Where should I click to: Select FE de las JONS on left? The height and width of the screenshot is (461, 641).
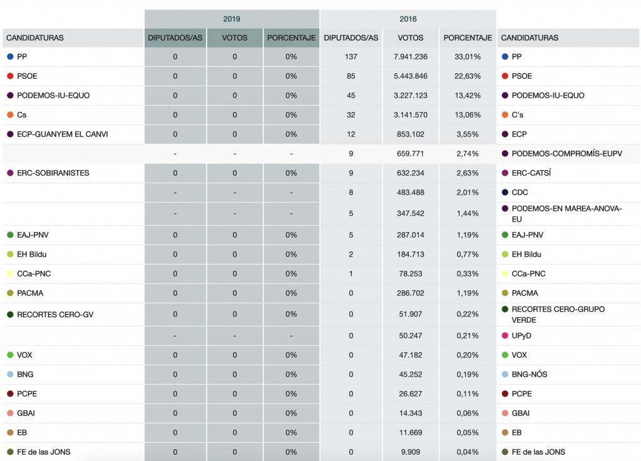coord(44,452)
